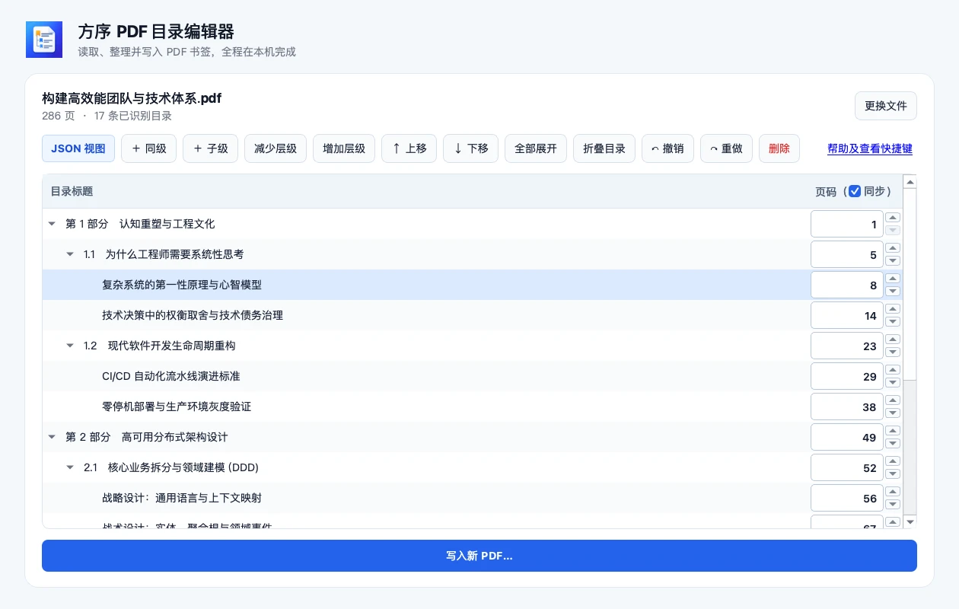Collapse 第 2 部分 高可用分布式架构设计
Viewport: 959px width, 609px height.
pyautogui.click(x=52, y=437)
